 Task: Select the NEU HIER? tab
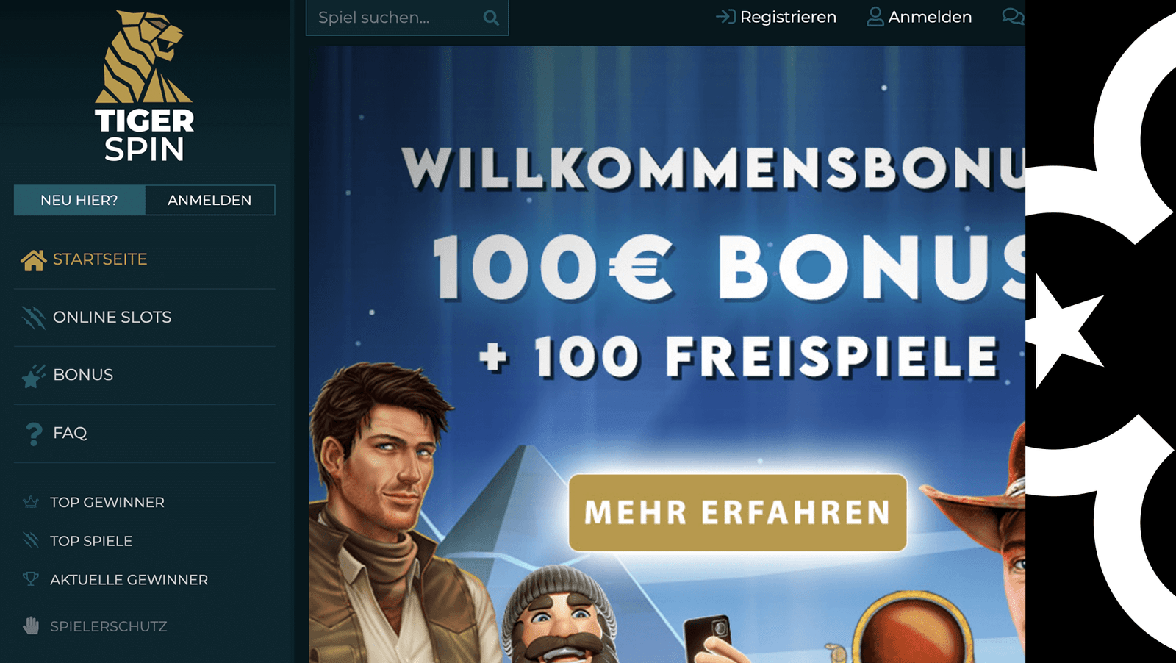tap(79, 200)
